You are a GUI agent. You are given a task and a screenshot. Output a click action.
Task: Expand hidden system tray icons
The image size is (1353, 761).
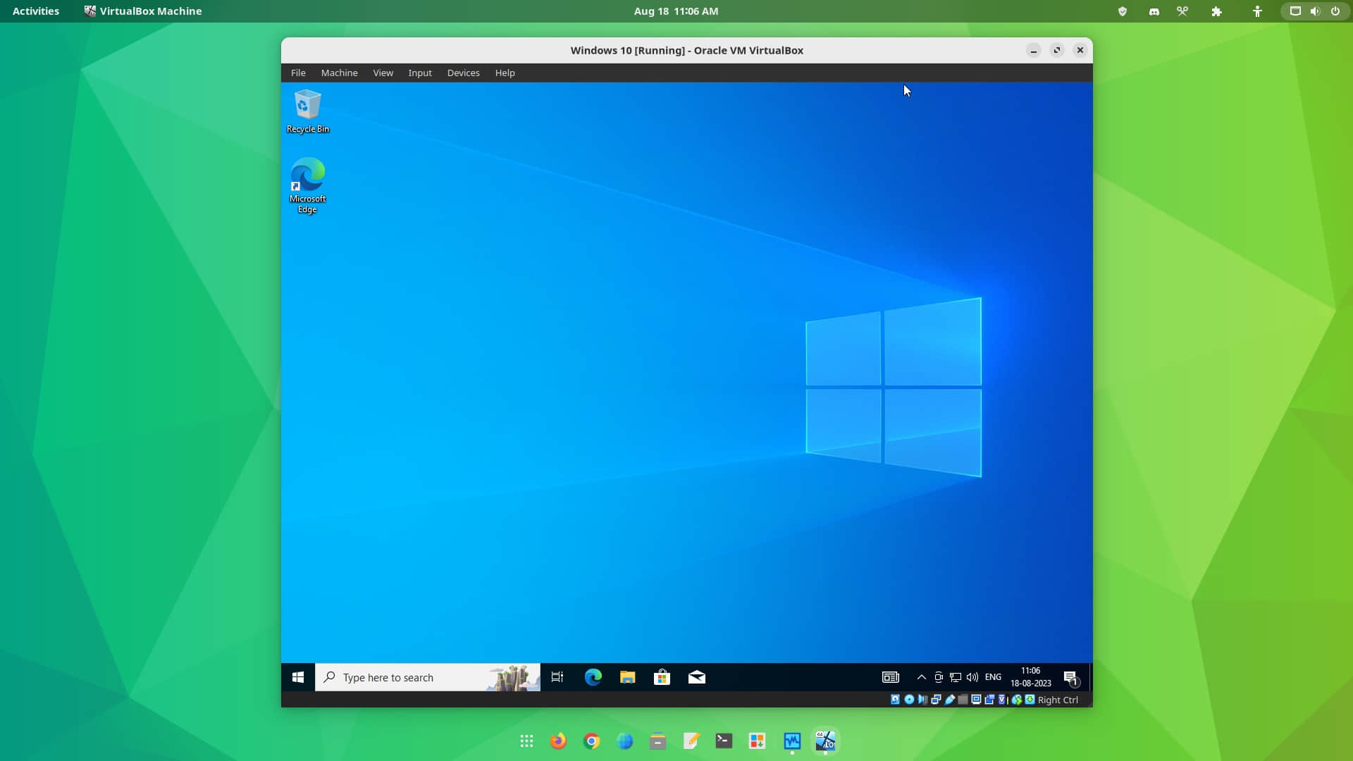pyautogui.click(x=920, y=676)
